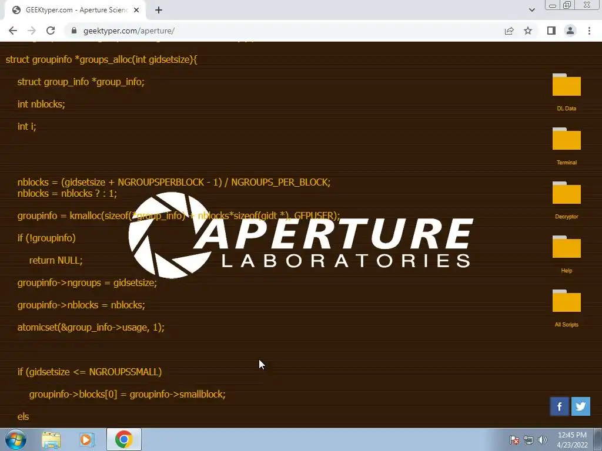Viewport: 602px width, 451px height.
Task: Bookmark this page with the star
Action: 528,31
